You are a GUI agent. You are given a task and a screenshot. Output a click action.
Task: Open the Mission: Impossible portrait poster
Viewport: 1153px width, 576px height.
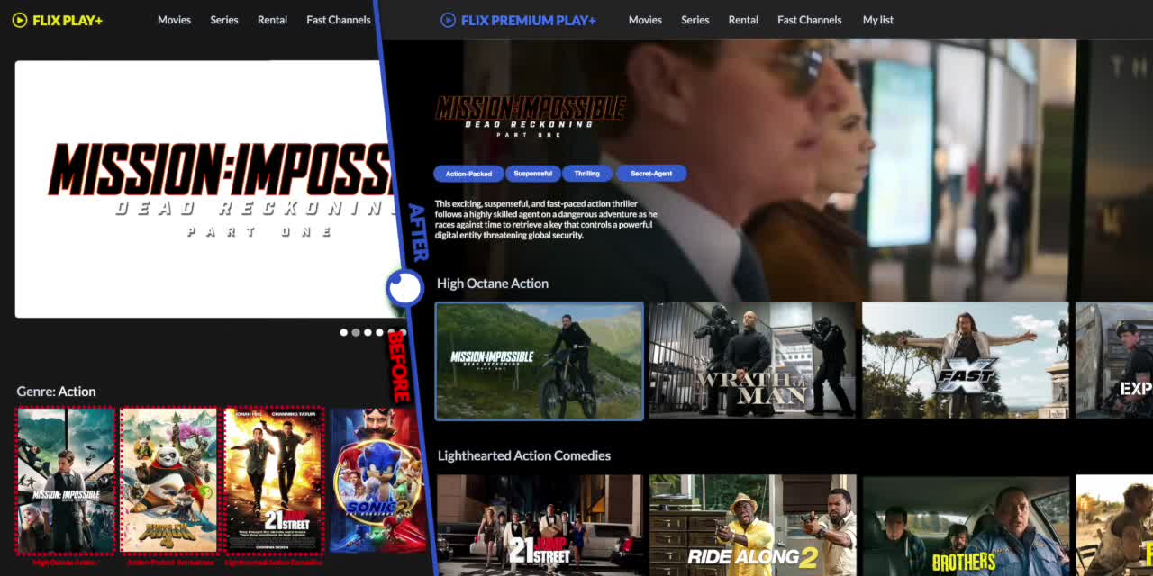tap(66, 481)
